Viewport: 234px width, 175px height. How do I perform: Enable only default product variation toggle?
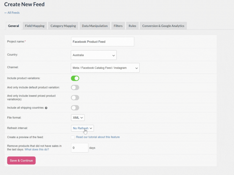click(75, 87)
